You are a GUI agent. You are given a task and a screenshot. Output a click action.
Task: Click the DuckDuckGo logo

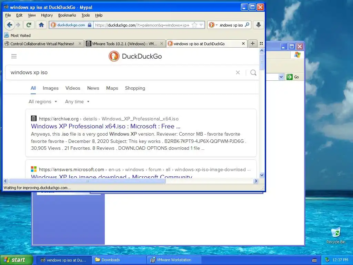135,56
